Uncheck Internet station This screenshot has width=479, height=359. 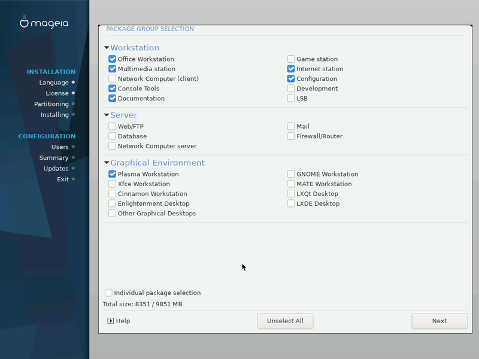[x=291, y=69]
